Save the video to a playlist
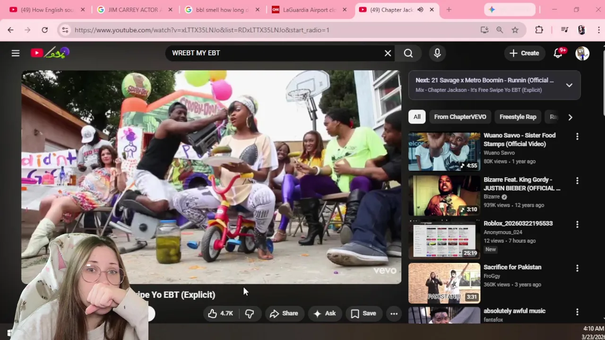 click(363, 314)
